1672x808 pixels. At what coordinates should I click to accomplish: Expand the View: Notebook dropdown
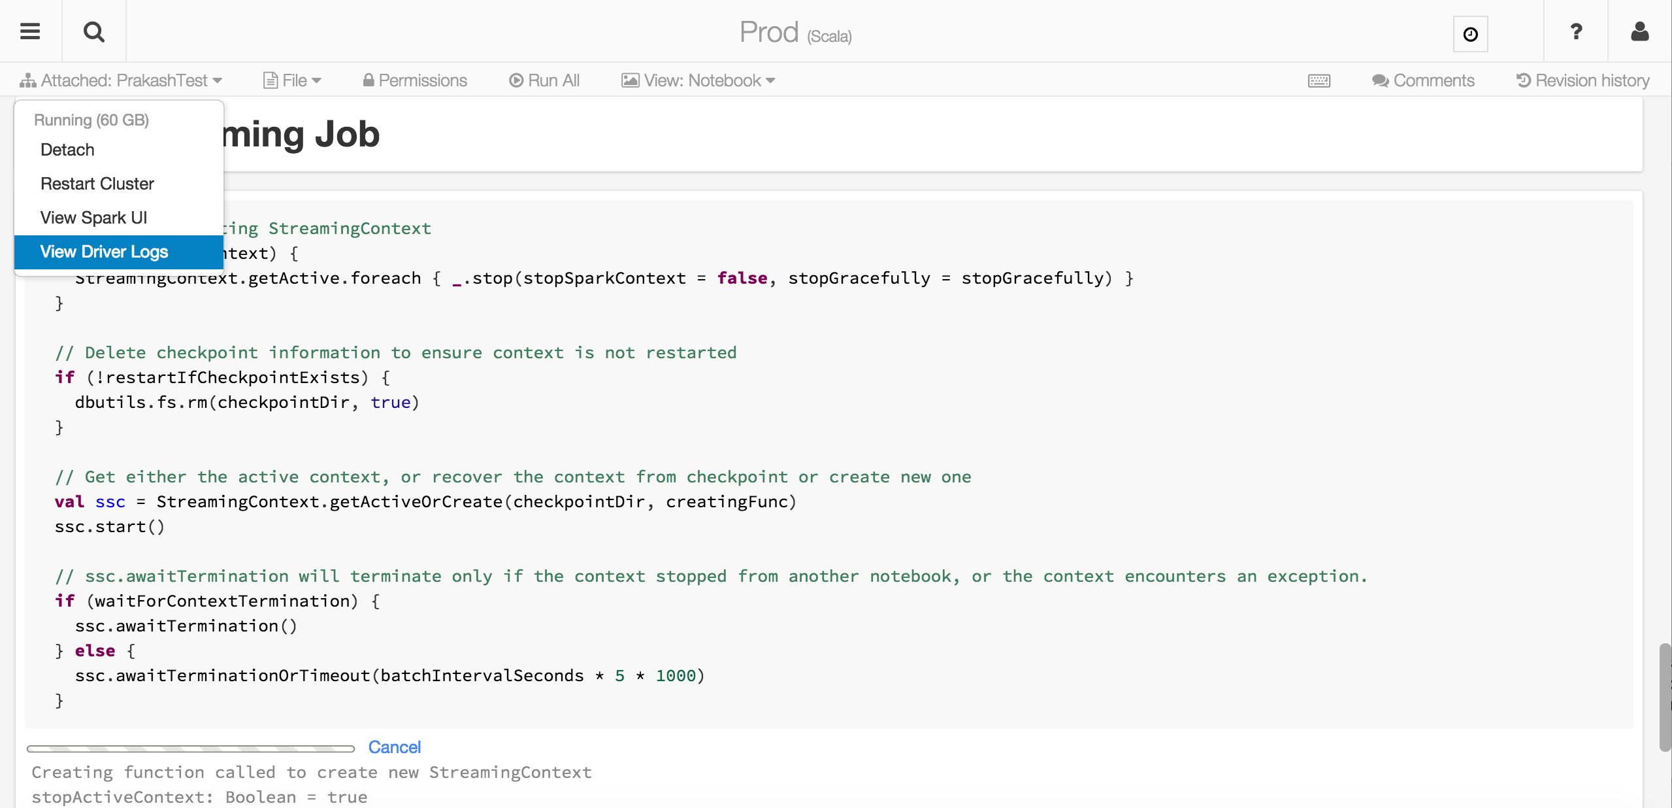point(698,80)
